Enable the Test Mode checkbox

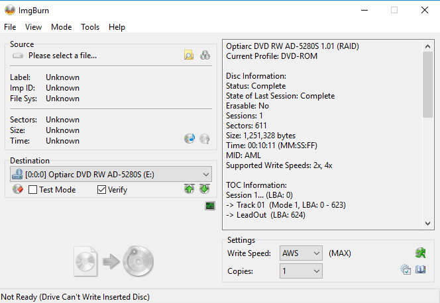(x=32, y=190)
